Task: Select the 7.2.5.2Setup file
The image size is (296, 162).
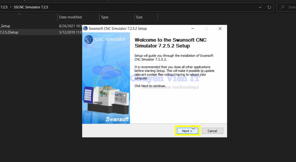Action: click(9, 32)
